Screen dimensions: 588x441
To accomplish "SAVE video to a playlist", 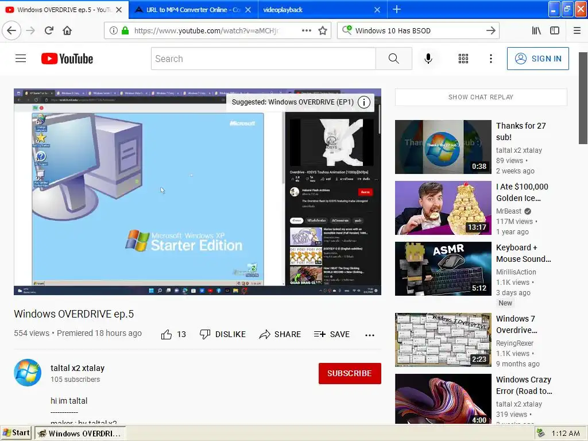I will click(x=332, y=335).
